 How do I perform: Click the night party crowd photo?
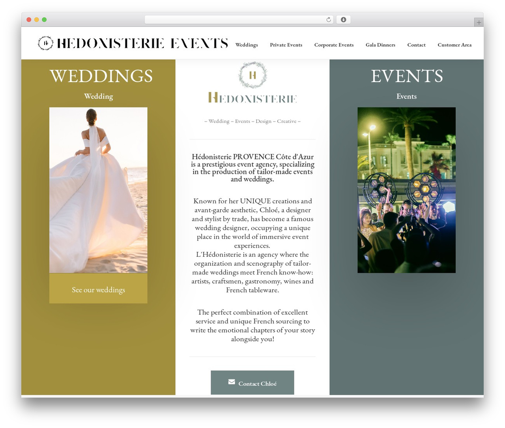coord(406,190)
